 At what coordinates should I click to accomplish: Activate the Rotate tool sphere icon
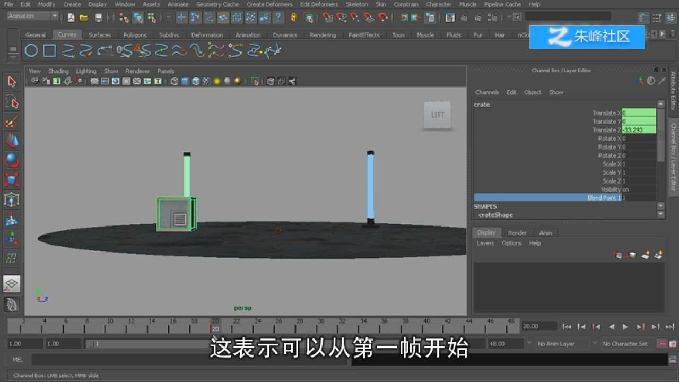click(12, 160)
